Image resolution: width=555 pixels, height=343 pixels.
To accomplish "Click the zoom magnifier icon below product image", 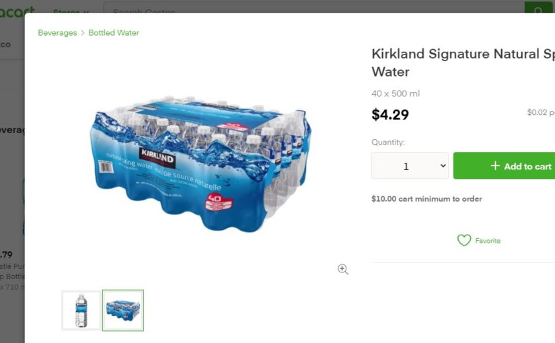I will [x=343, y=270].
